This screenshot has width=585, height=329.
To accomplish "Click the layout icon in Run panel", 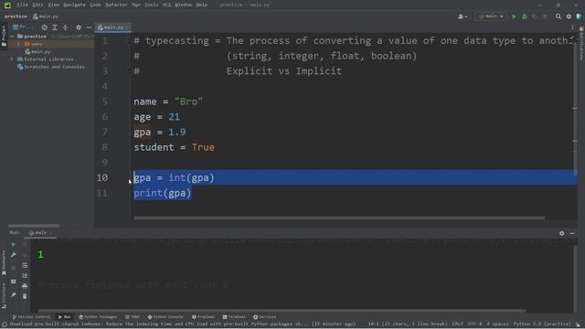I will pos(14,281).
